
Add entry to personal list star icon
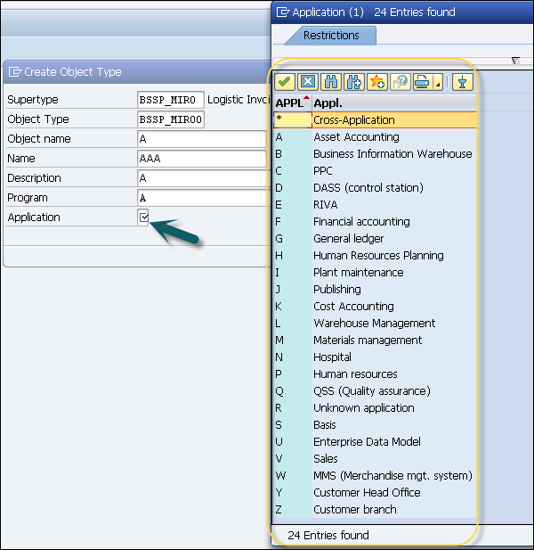[x=376, y=82]
